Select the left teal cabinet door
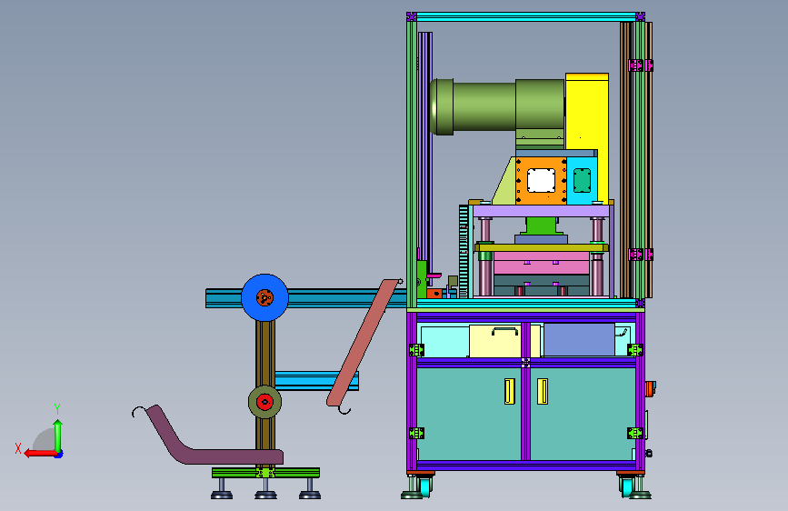 point(468,414)
